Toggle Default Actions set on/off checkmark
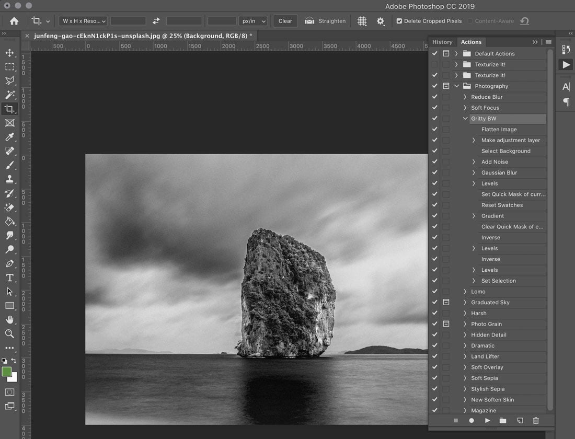Viewport: 575px width, 439px height. [434, 53]
